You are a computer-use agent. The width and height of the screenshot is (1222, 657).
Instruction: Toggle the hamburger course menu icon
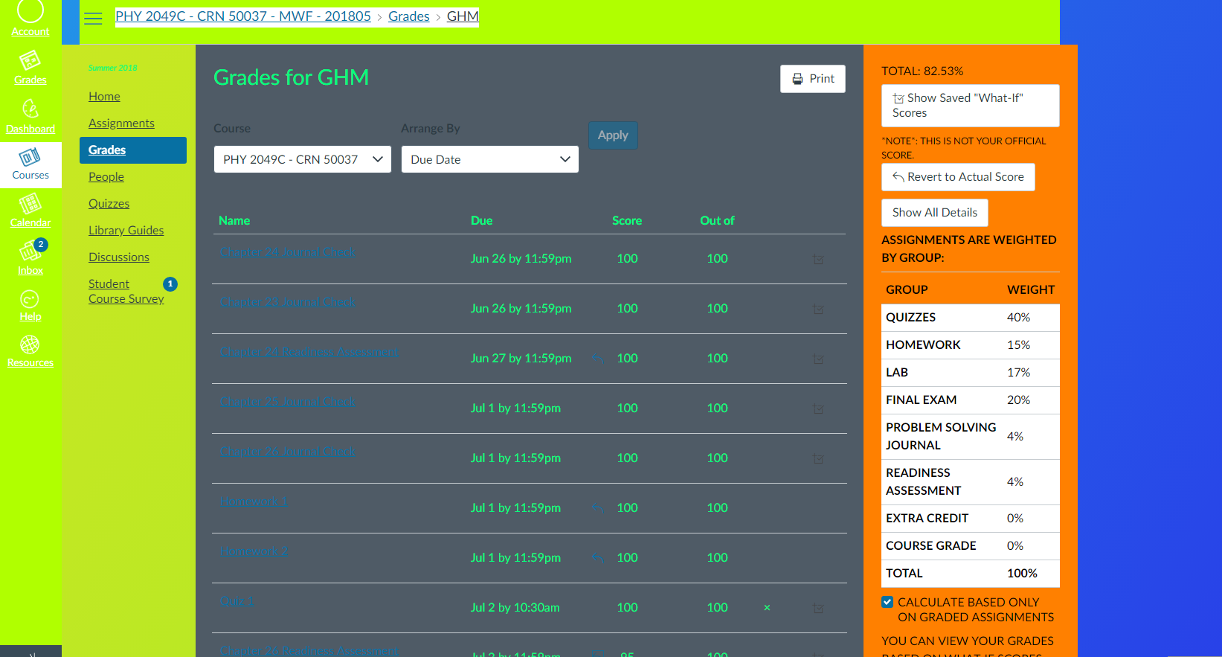pyautogui.click(x=93, y=19)
